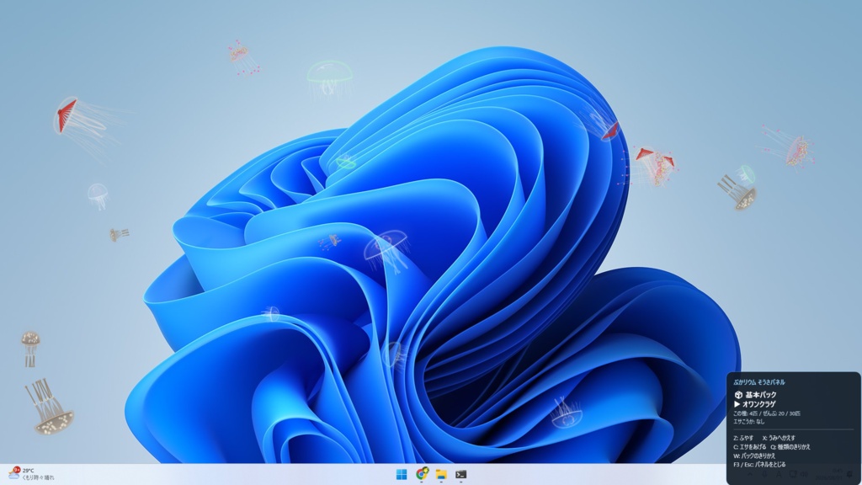The image size is (862, 485).
Task: Click the F3 / Esc: パネルをとじる hint
Action: pos(760,465)
